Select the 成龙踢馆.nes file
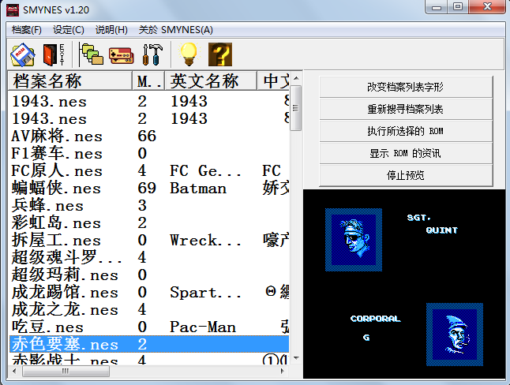The image size is (510, 385). (x=149, y=293)
